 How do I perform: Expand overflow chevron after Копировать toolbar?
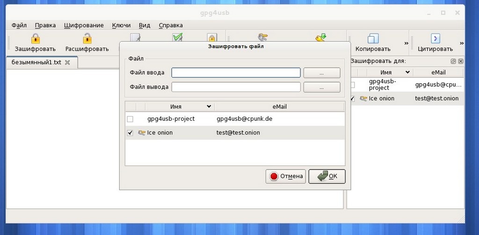point(406,44)
